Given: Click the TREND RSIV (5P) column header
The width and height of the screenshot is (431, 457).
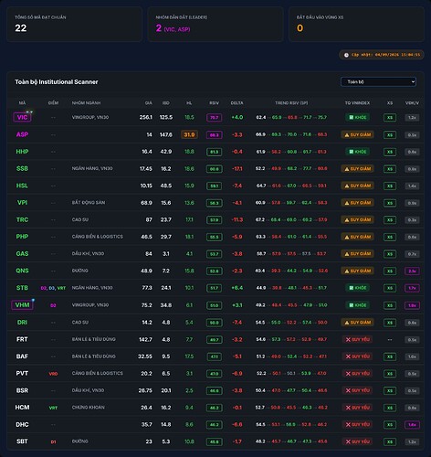Looking at the screenshot, I should click(x=291, y=103).
